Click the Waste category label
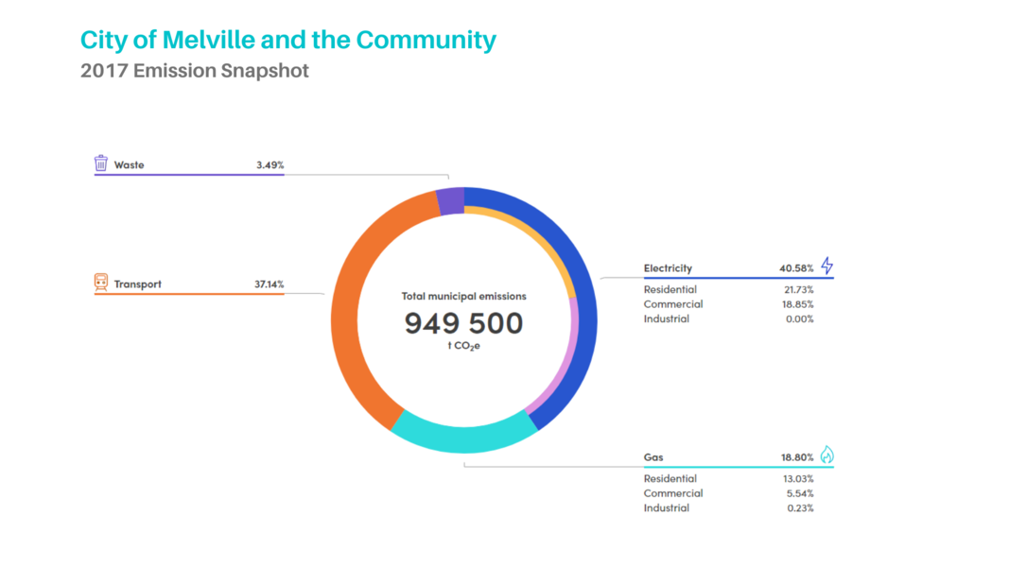 (130, 165)
